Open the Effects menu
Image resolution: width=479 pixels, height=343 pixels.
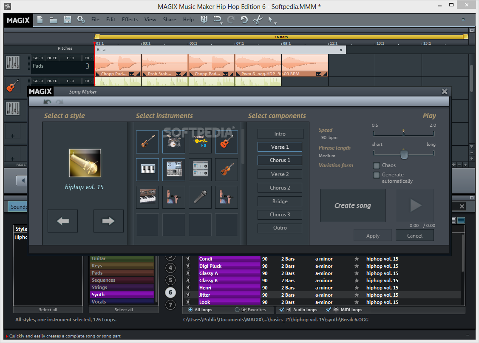[x=130, y=20]
